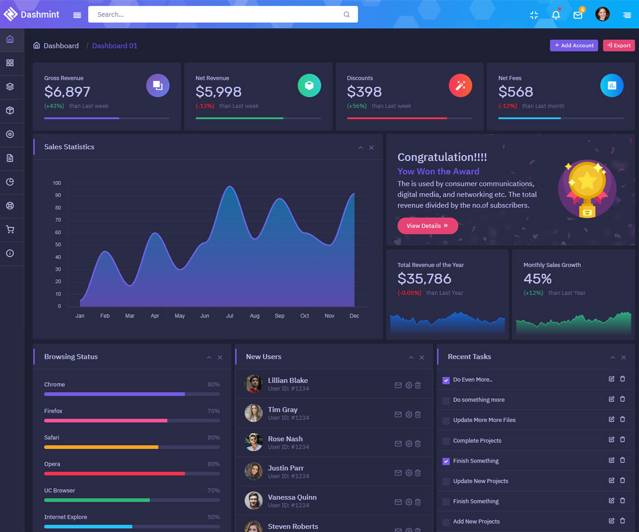Image resolution: width=639 pixels, height=532 pixels.
Task: Edit the 'Do something more' task
Action: click(611, 399)
